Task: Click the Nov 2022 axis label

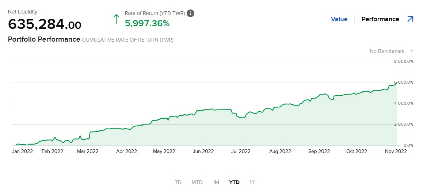Action: tap(396, 151)
